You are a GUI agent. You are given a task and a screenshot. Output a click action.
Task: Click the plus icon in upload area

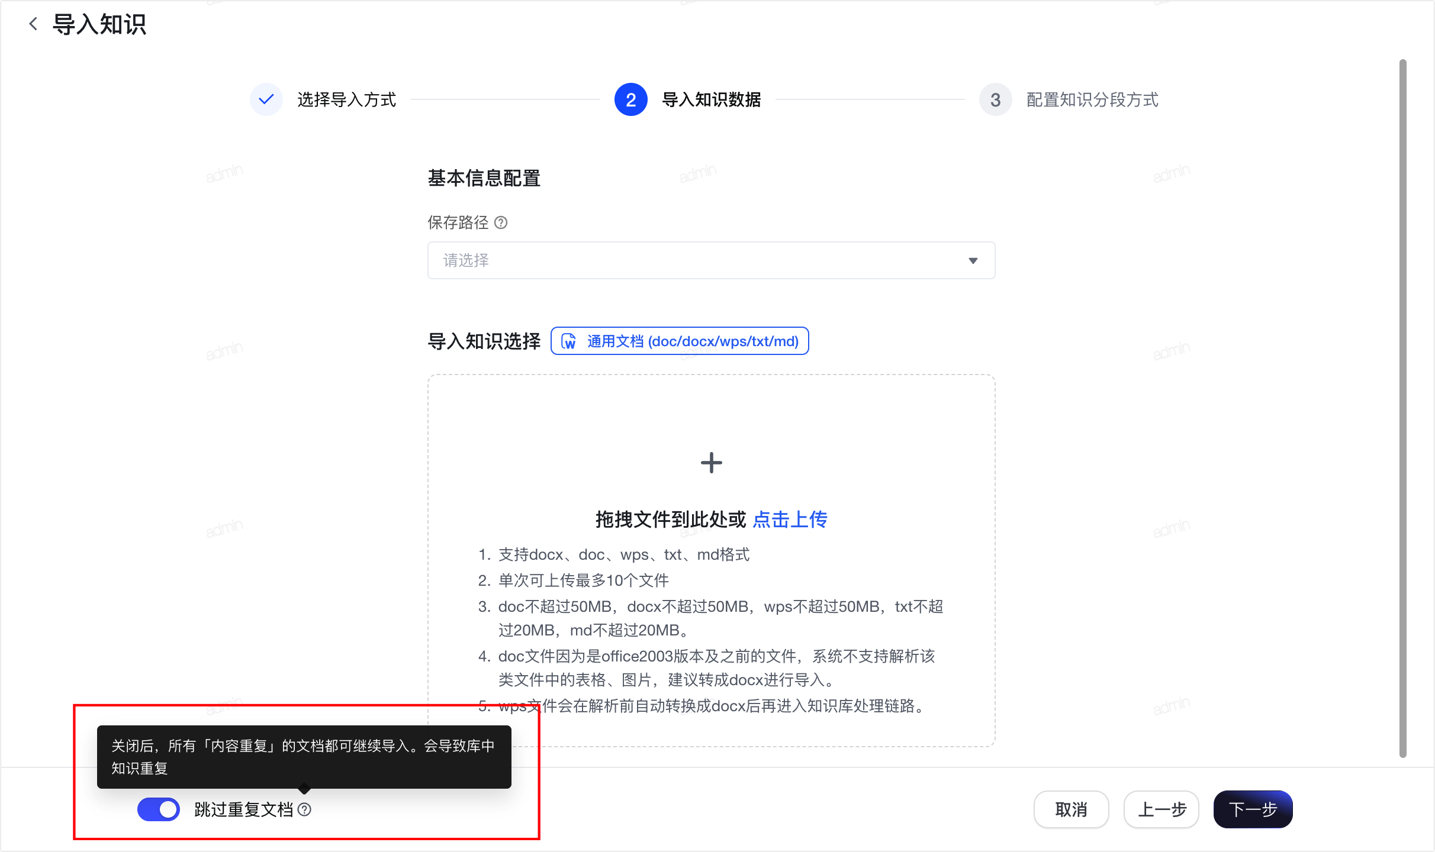(x=711, y=463)
